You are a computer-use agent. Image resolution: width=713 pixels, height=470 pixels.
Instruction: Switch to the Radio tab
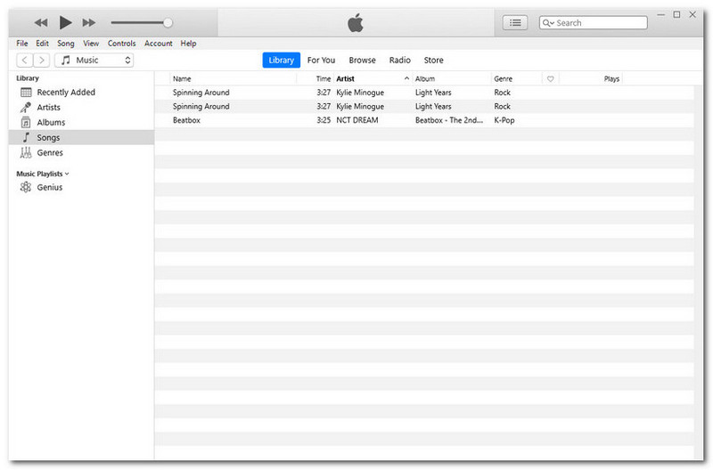[x=399, y=60]
